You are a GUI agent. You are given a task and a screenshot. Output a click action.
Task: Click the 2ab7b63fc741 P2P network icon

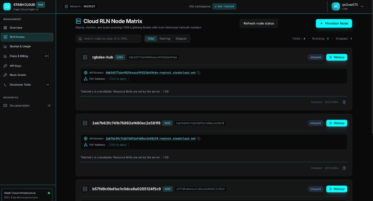pyautogui.click(x=86, y=145)
